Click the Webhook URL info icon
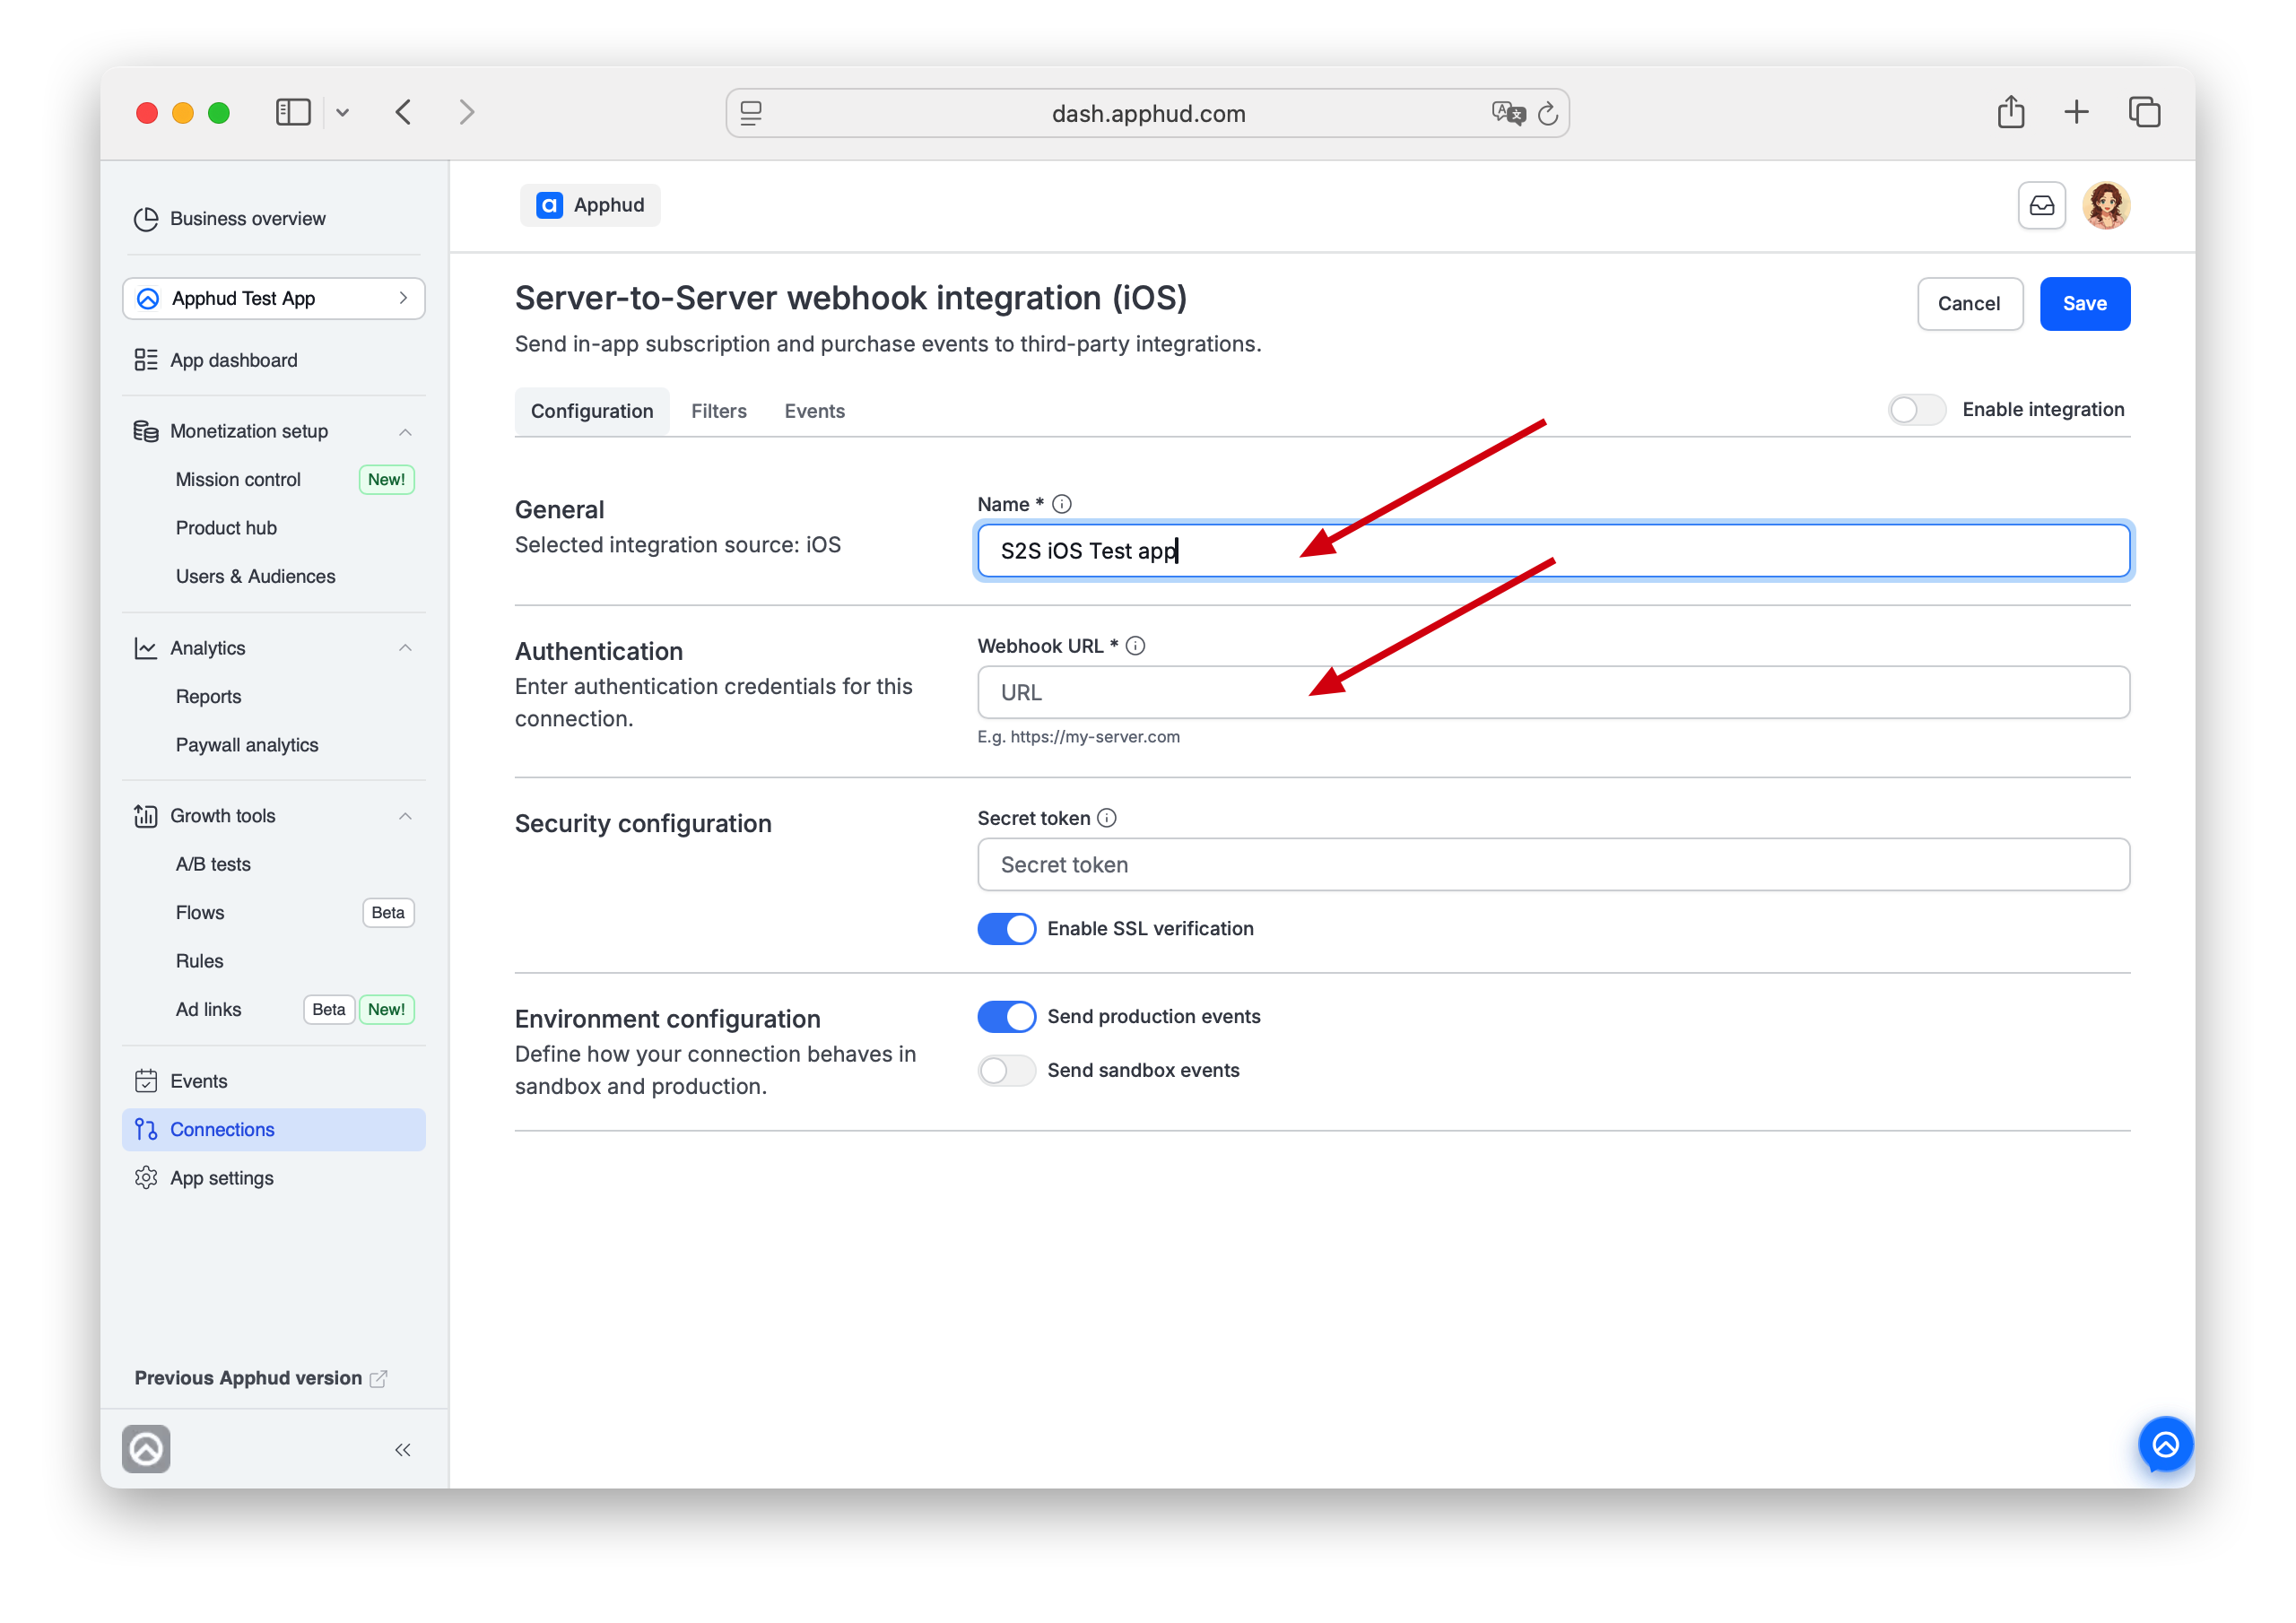 1135,646
